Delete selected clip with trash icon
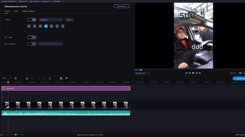The image size is (245, 137). click(16, 78)
